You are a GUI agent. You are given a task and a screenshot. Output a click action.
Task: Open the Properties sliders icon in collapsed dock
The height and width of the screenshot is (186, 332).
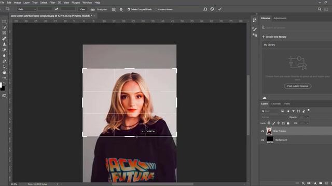pos(255,35)
